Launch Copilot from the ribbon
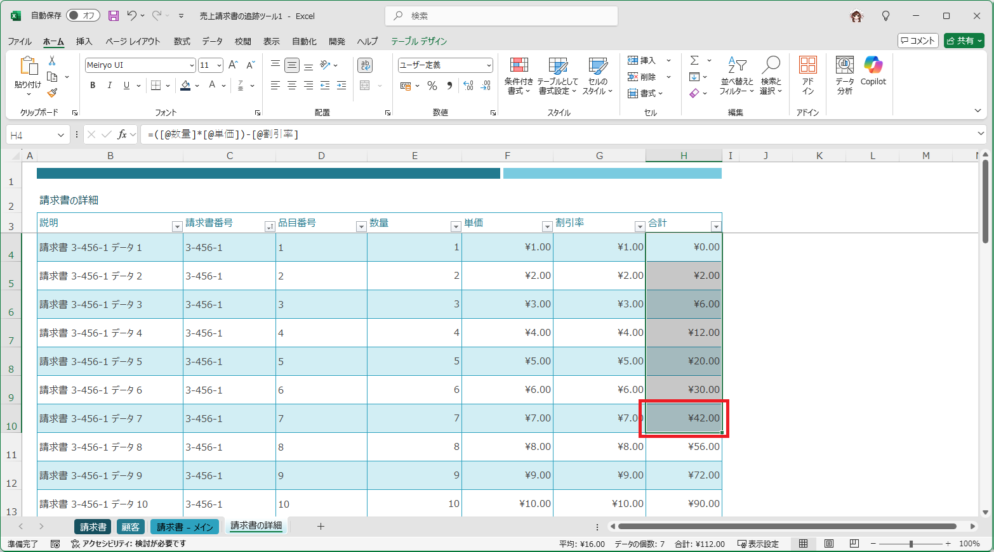Viewport: 994px width, 552px height. [x=873, y=71]
